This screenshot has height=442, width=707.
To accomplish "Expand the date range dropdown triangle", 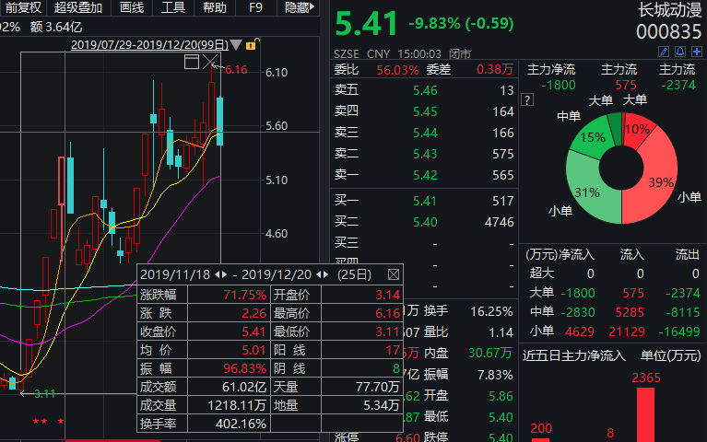I will (x=236, y=44).
